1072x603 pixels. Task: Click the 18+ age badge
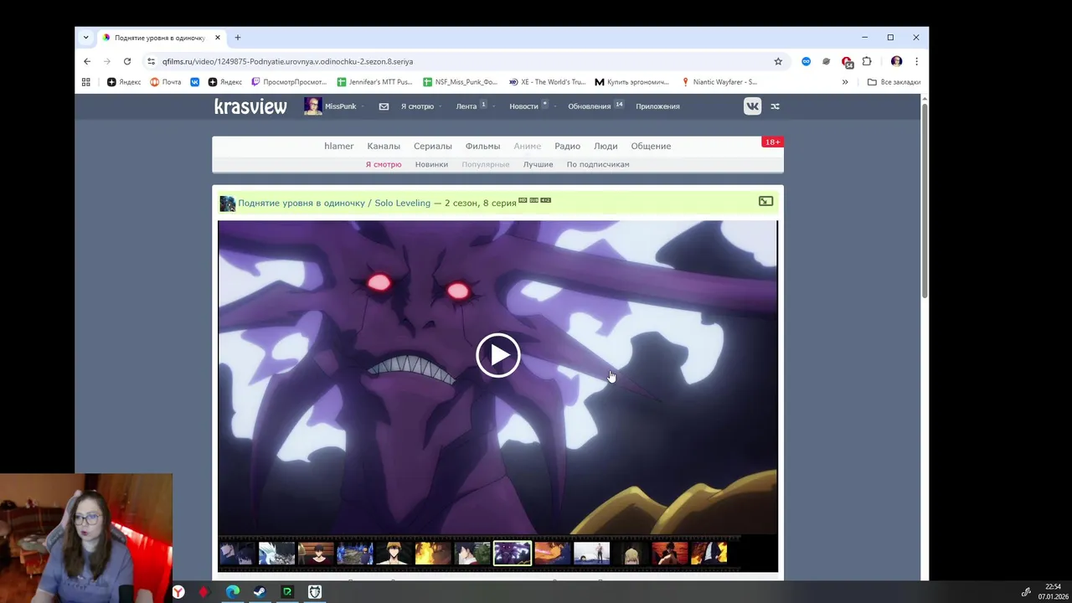click(x=772, y=142)
